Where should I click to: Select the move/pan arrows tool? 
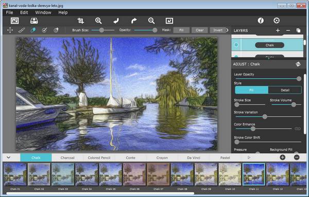pyautogui.click(x=10, y=30)
